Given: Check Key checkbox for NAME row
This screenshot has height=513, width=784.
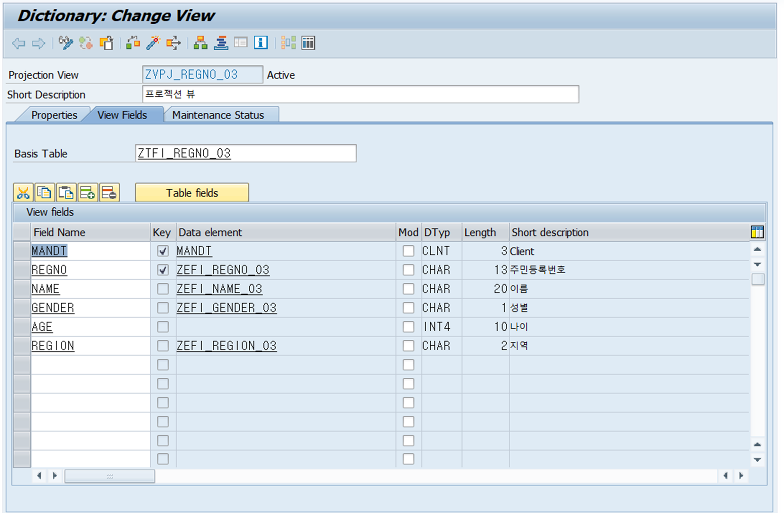Looking at the screenshot, I should (x=163, y=289).
